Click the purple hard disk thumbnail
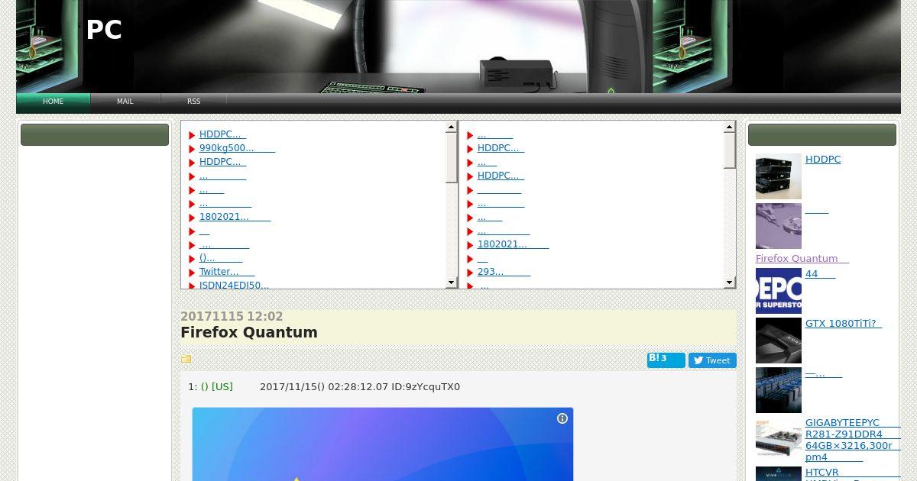The image size is (917, 481). (x=779, y=226)
